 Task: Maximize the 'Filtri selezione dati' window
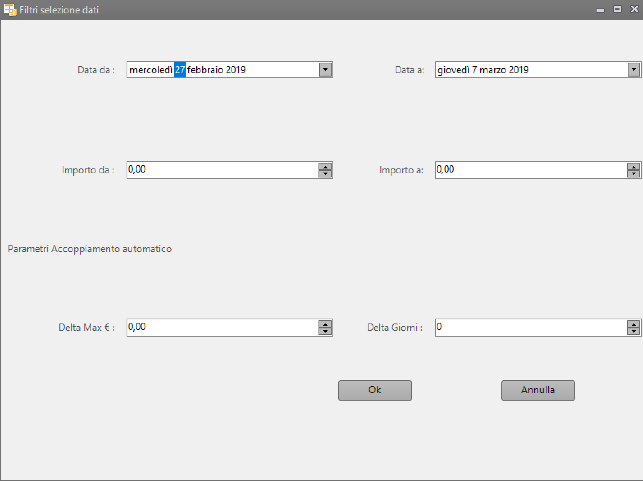pos(617,9)
